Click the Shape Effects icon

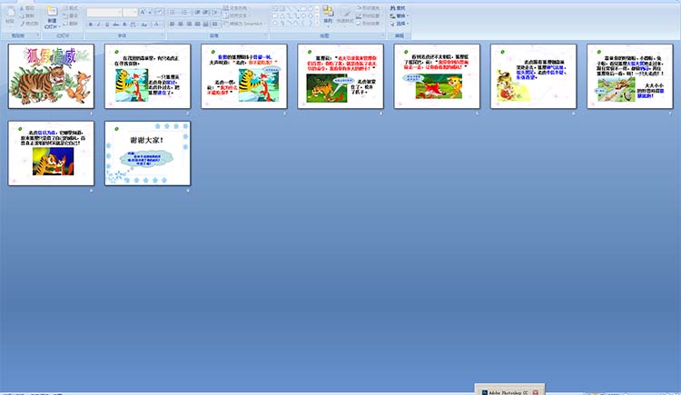(359, 24)
